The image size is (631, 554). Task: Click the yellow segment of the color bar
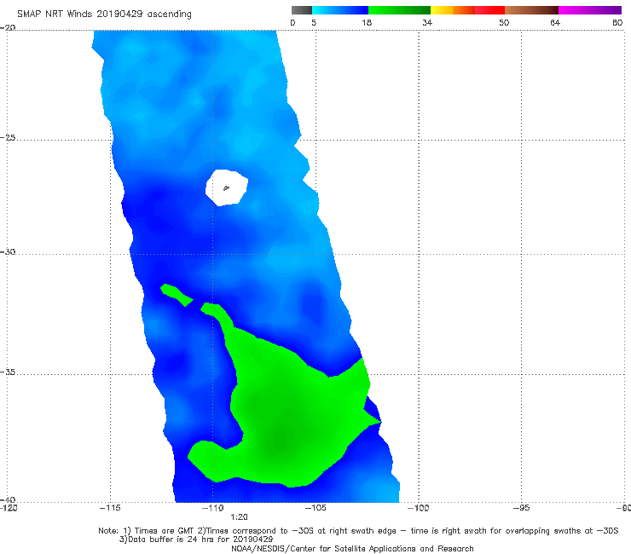(442, 10)
